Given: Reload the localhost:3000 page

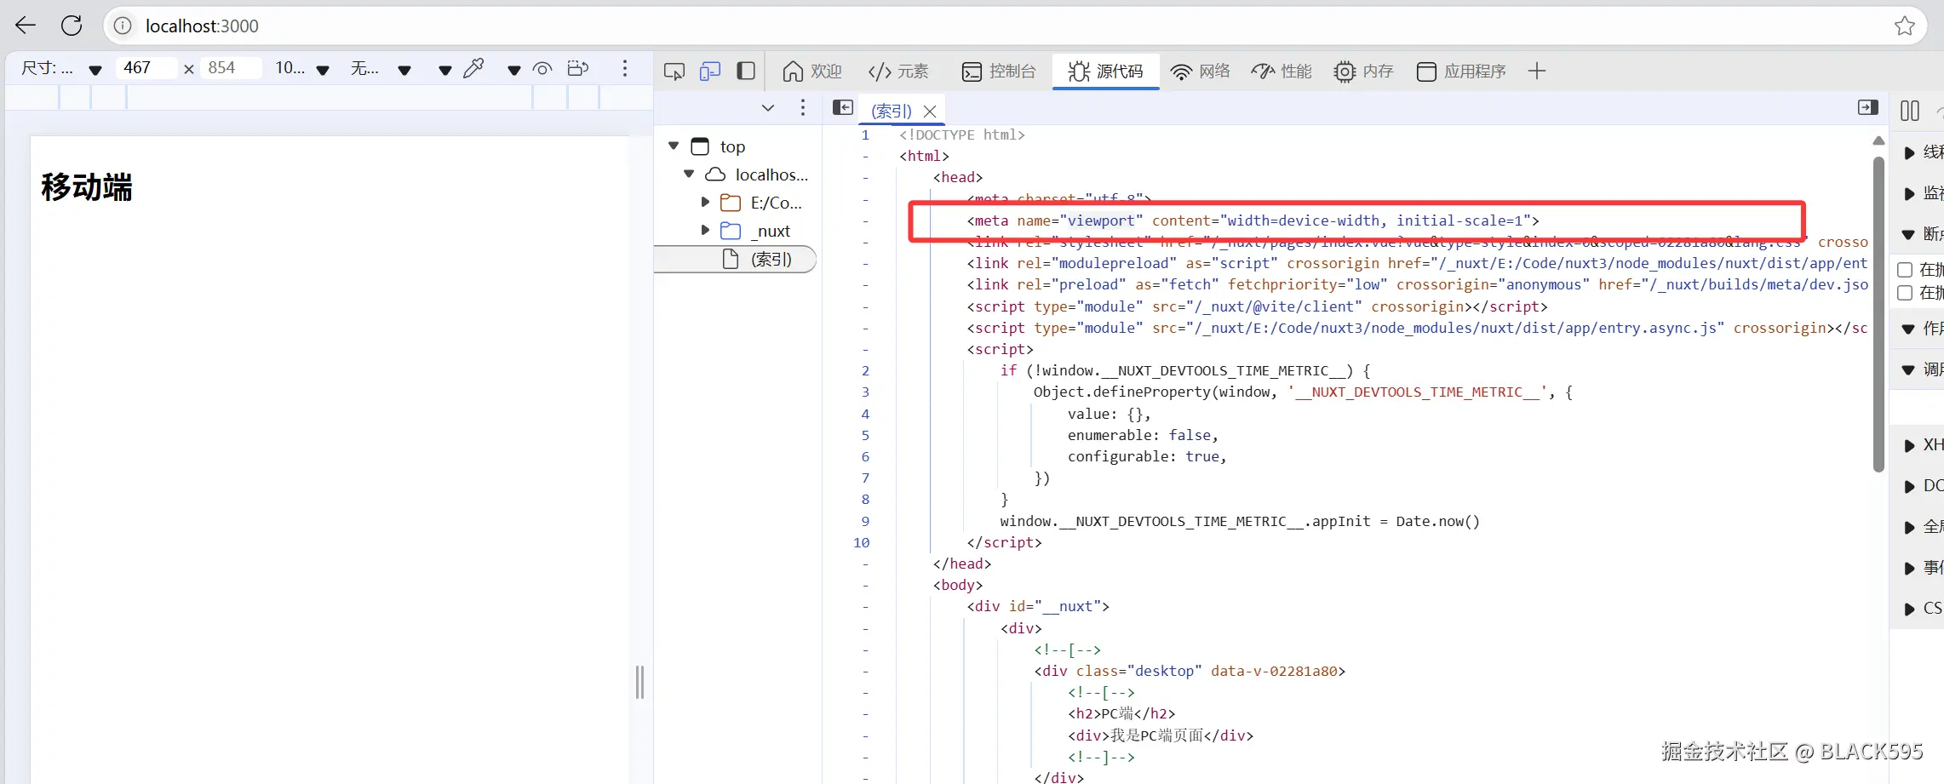Looking at the screenshot, I should tap(72, 26).
